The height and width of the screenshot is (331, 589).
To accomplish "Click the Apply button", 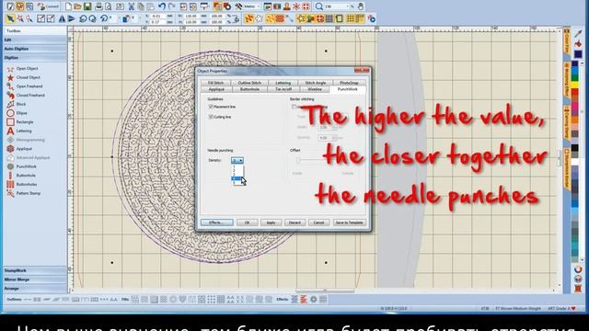I will 271,223.
